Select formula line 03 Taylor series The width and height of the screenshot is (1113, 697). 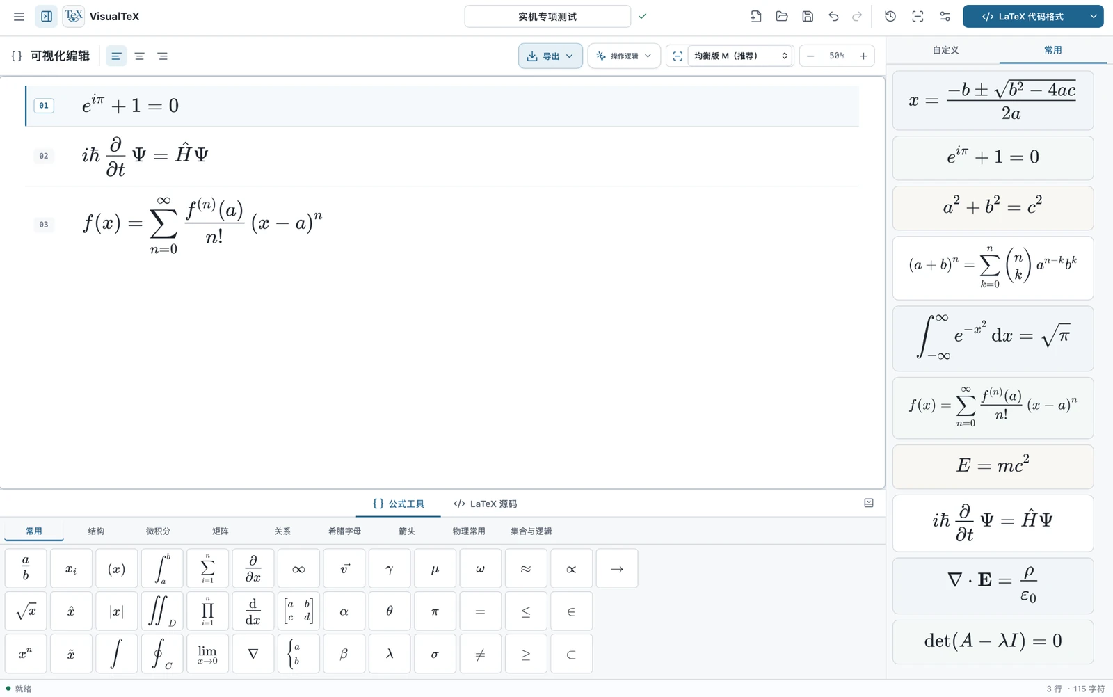442,225
